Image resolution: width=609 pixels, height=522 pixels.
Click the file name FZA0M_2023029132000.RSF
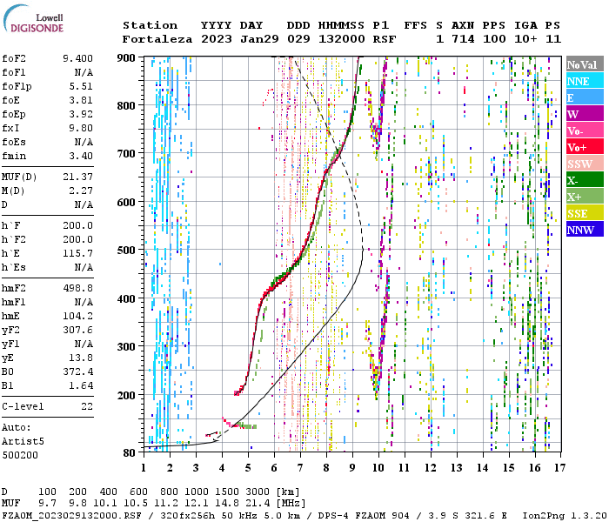71,515
